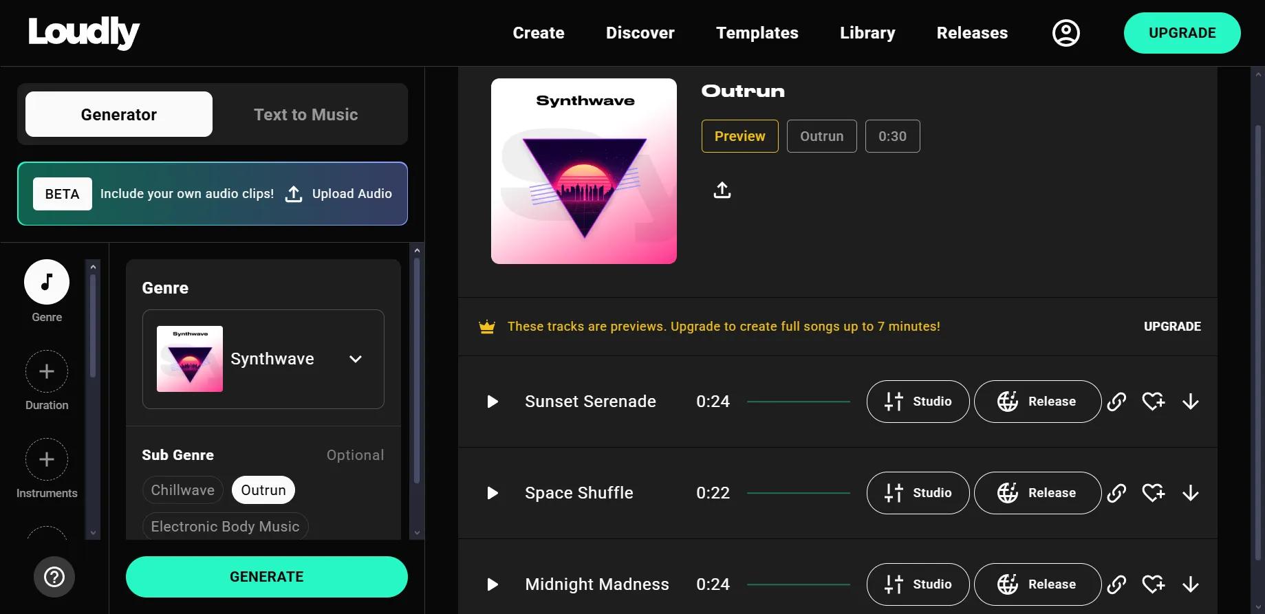
Task: Select the Genre music note icon
Action: [x=47, y=282]
